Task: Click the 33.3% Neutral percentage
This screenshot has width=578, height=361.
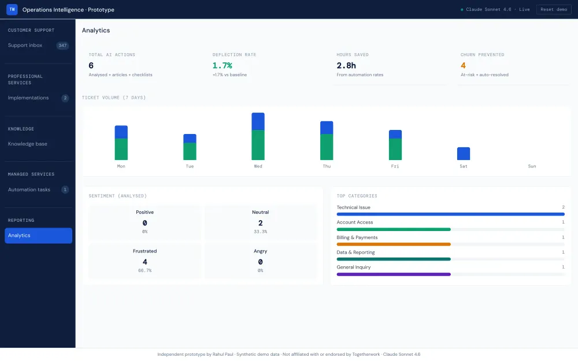Action: click(261, 232)
